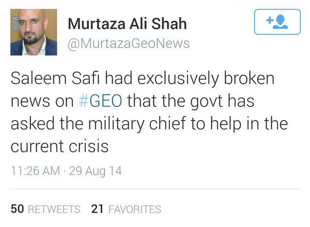Click the follow user icon button
The image size is (310, 227).
tap(277, 23)
